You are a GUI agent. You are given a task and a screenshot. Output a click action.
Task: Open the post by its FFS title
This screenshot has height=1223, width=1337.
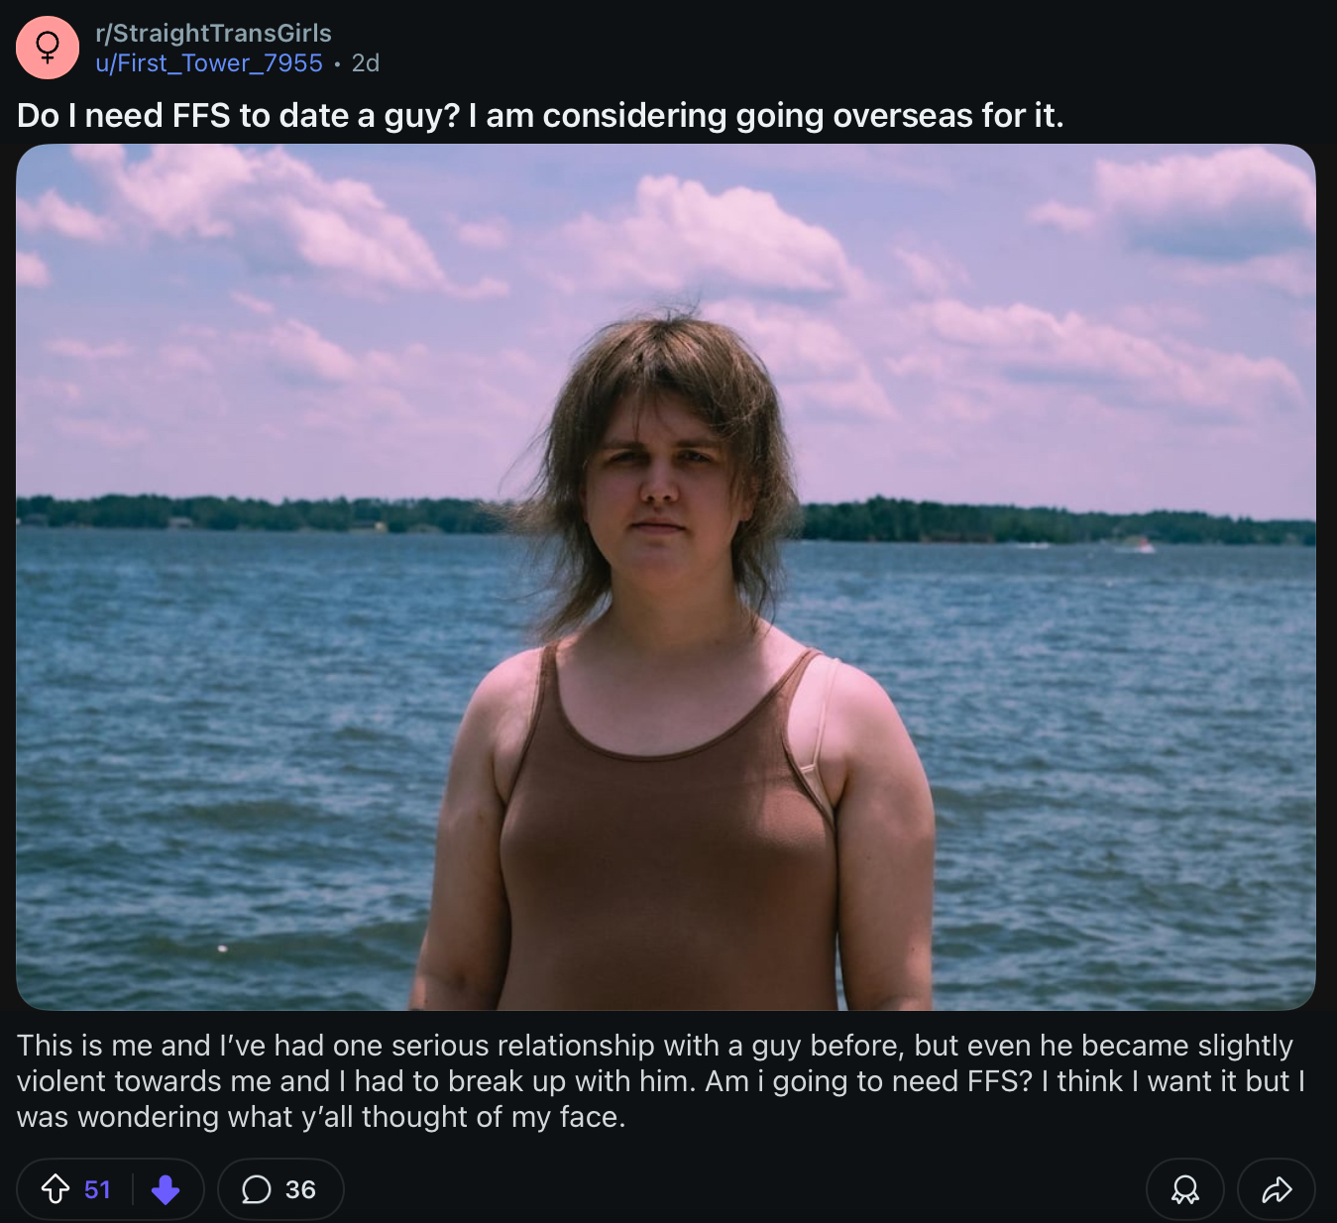pyautogui.click(x=540, y=115)
